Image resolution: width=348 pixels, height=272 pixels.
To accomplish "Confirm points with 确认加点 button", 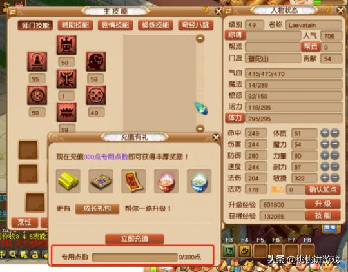I will pyautogui.click(x=323, y=189).
